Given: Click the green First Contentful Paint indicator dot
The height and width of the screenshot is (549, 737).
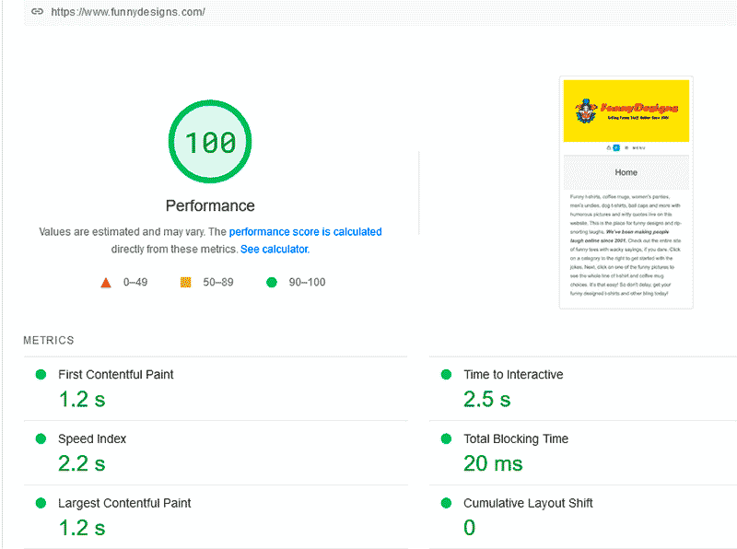Looking at the screenshot, I should [39, 375].
